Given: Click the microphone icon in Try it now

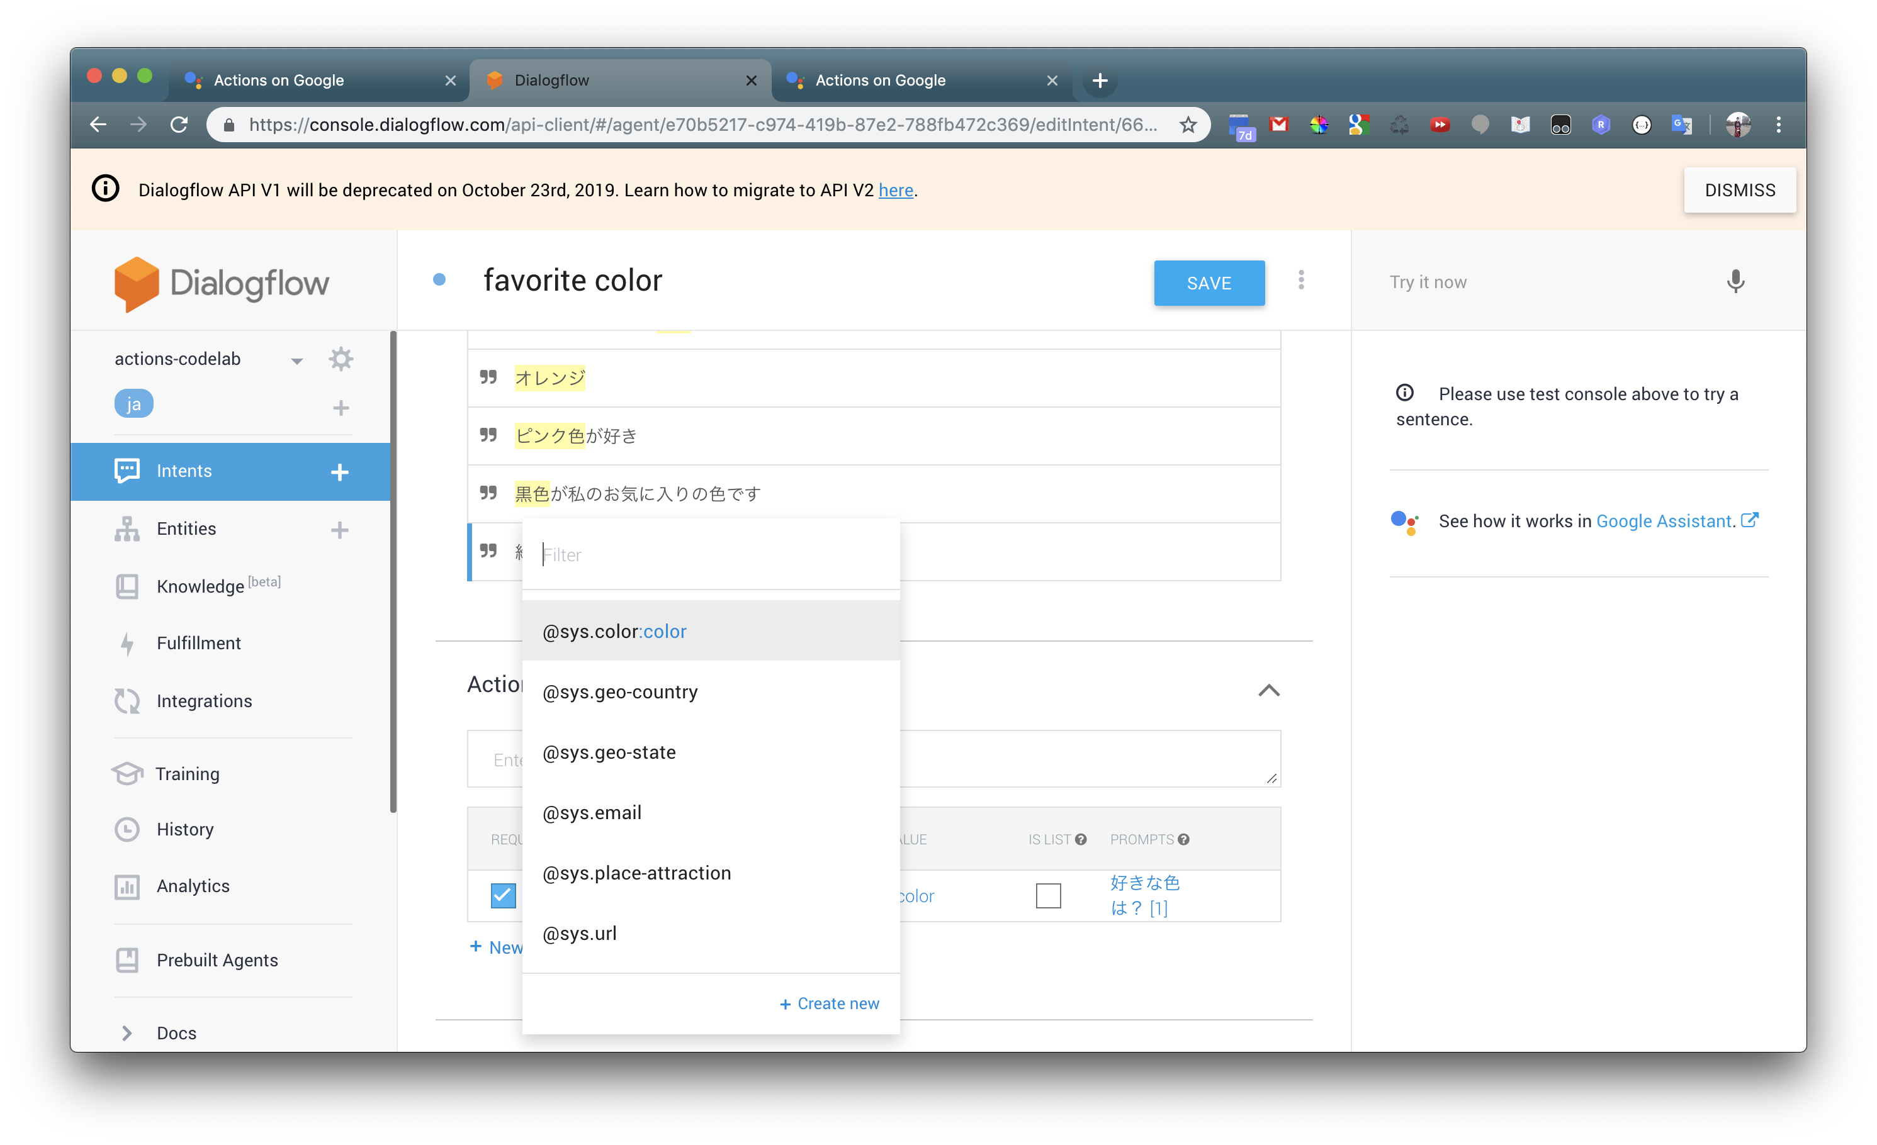Looking at the screenshot, I should click(1735, 282).
